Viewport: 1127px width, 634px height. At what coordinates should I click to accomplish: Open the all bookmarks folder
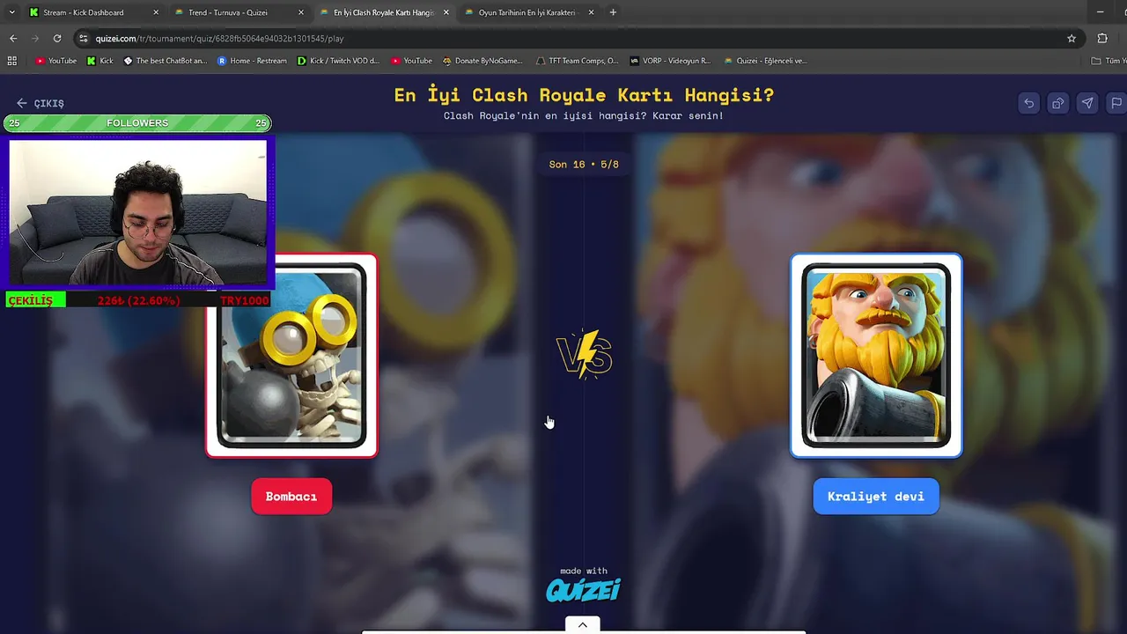[1108, 61]
